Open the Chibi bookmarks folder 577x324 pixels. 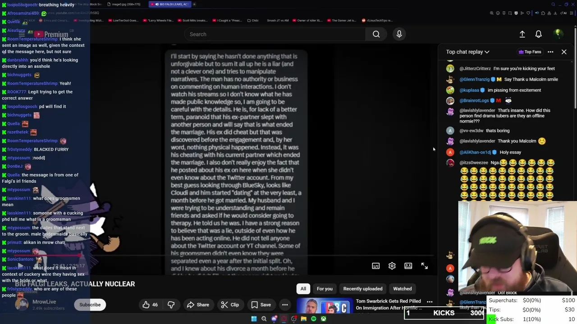pos(253,20)
